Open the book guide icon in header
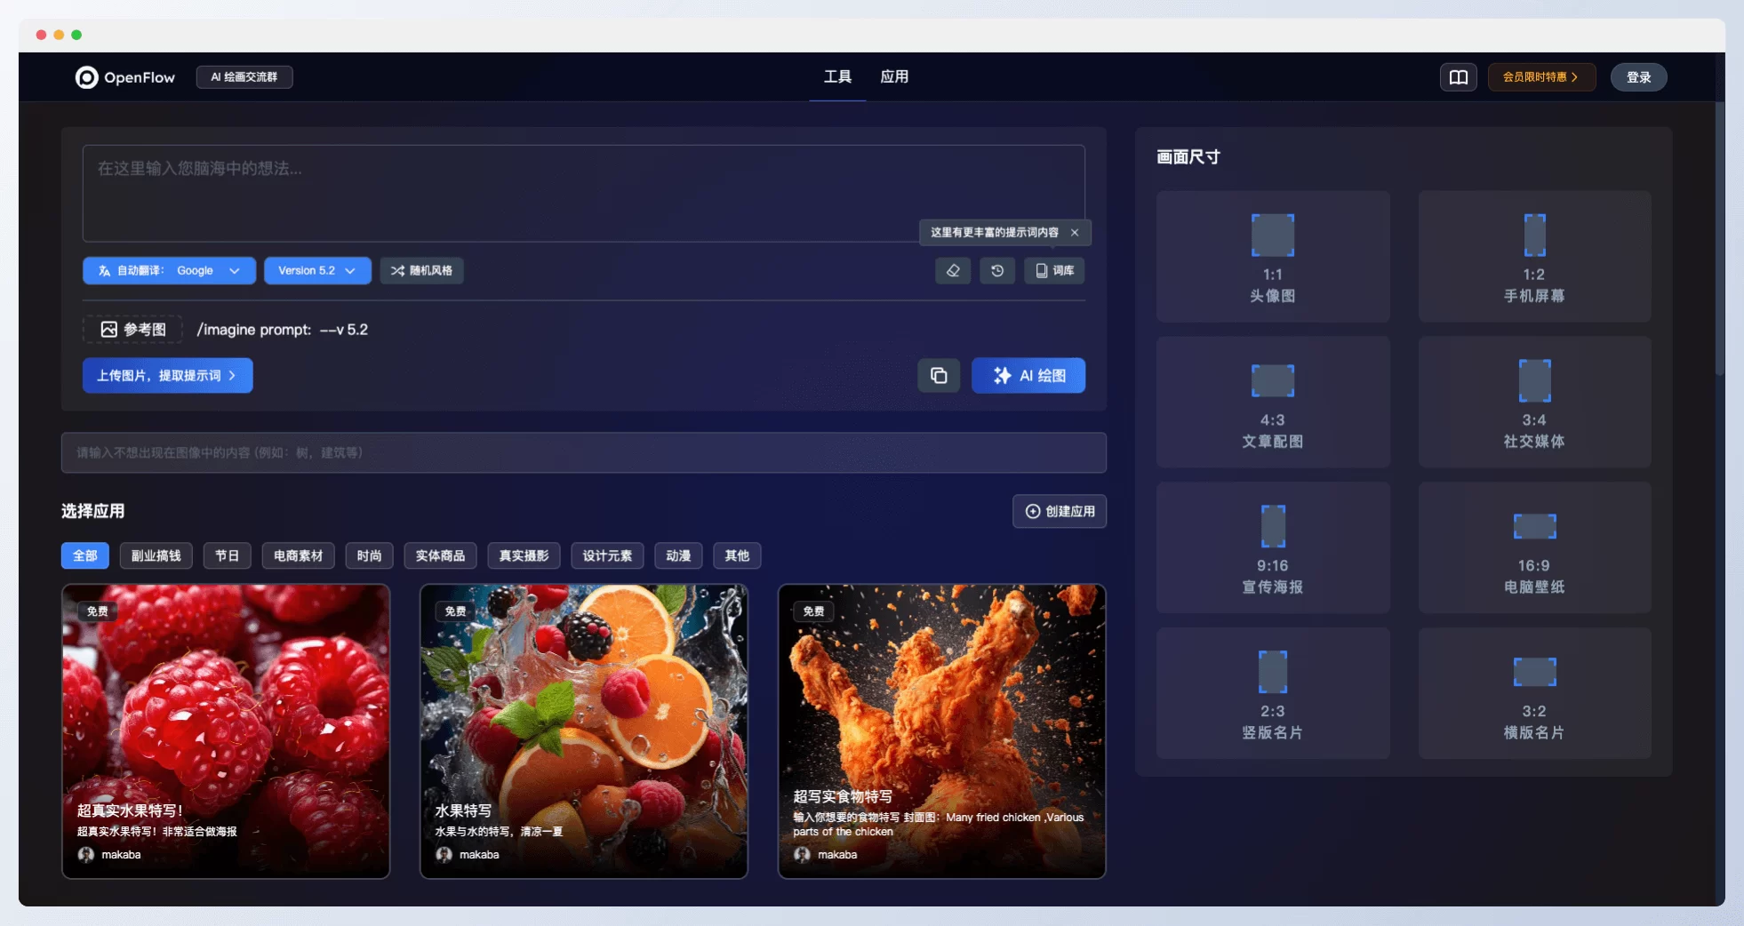1744x926 pixels. [1458, 77]
